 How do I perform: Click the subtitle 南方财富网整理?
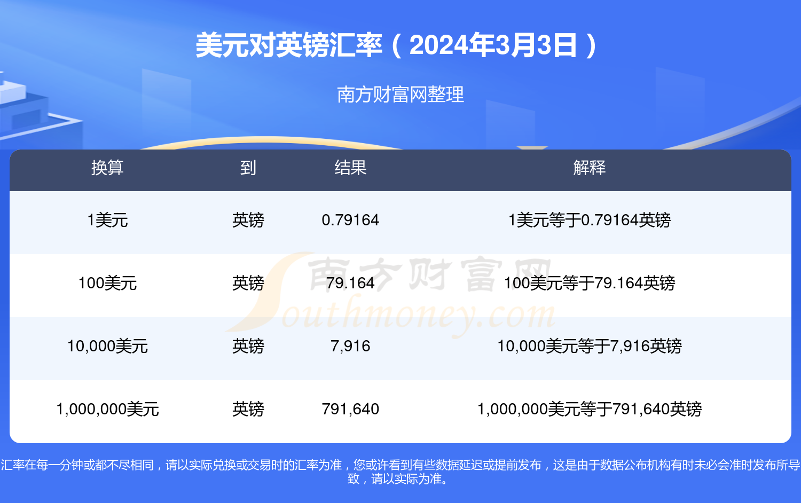[400, 95]
